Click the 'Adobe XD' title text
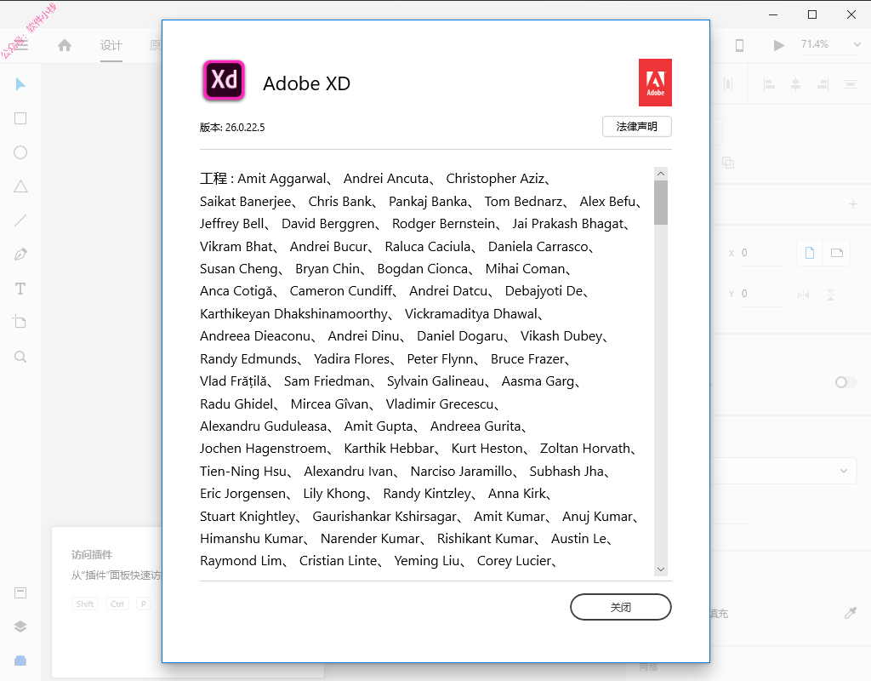Screen dimensions: 871x681 (306, 83)
